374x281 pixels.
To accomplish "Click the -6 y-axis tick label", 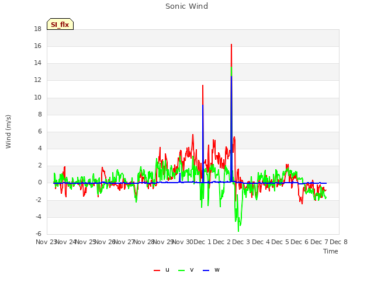I will [39, 234].
